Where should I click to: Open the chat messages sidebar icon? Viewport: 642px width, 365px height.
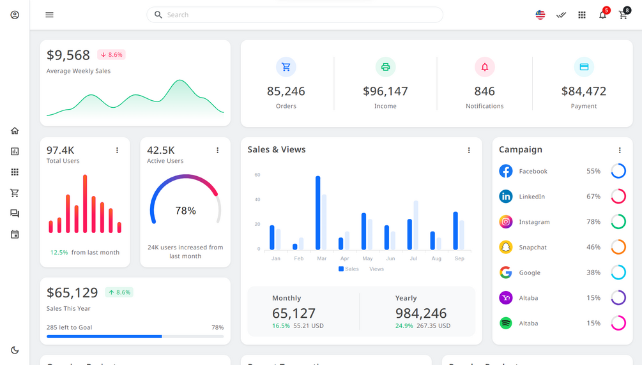click(15, 214)
